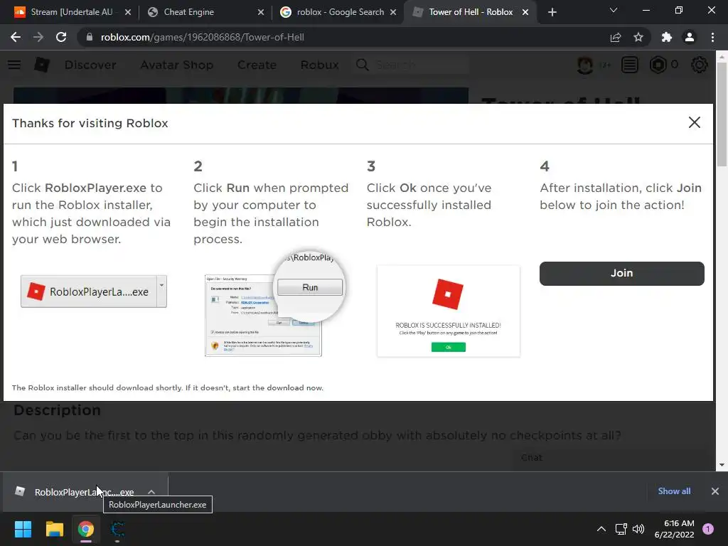Click Show all downloads
Viewport: 728px width, 546px height.
(x=674, y=491)
